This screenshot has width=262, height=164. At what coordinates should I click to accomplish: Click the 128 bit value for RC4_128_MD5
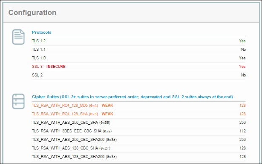point(242,105)
